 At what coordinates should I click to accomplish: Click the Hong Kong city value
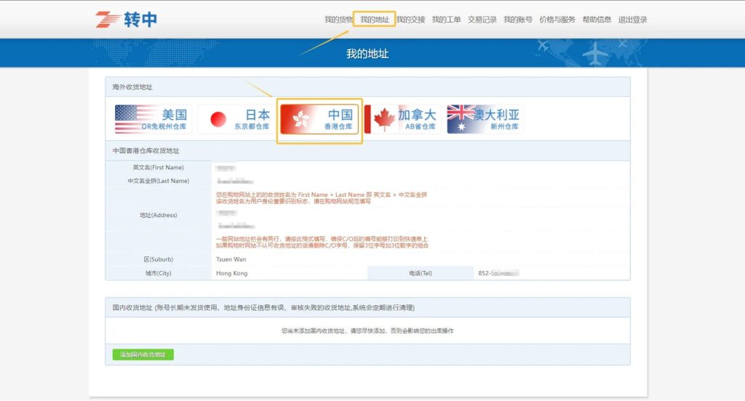coord(232,273)
